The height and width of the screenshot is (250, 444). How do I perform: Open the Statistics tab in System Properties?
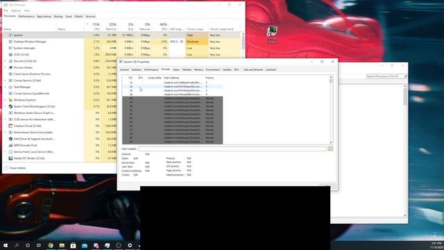point(136,69)
